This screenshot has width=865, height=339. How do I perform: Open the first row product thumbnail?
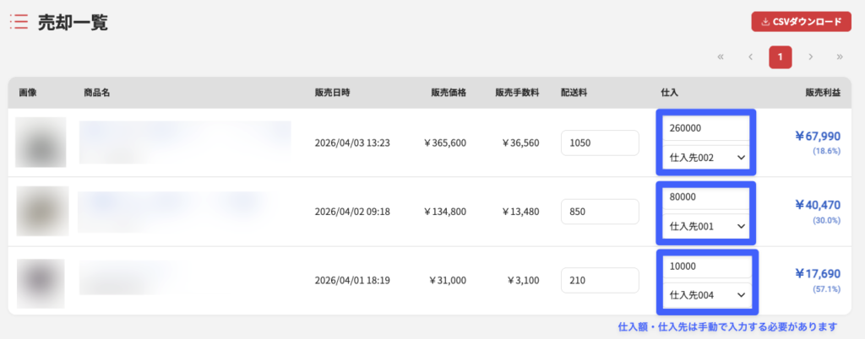coord(41,143)
